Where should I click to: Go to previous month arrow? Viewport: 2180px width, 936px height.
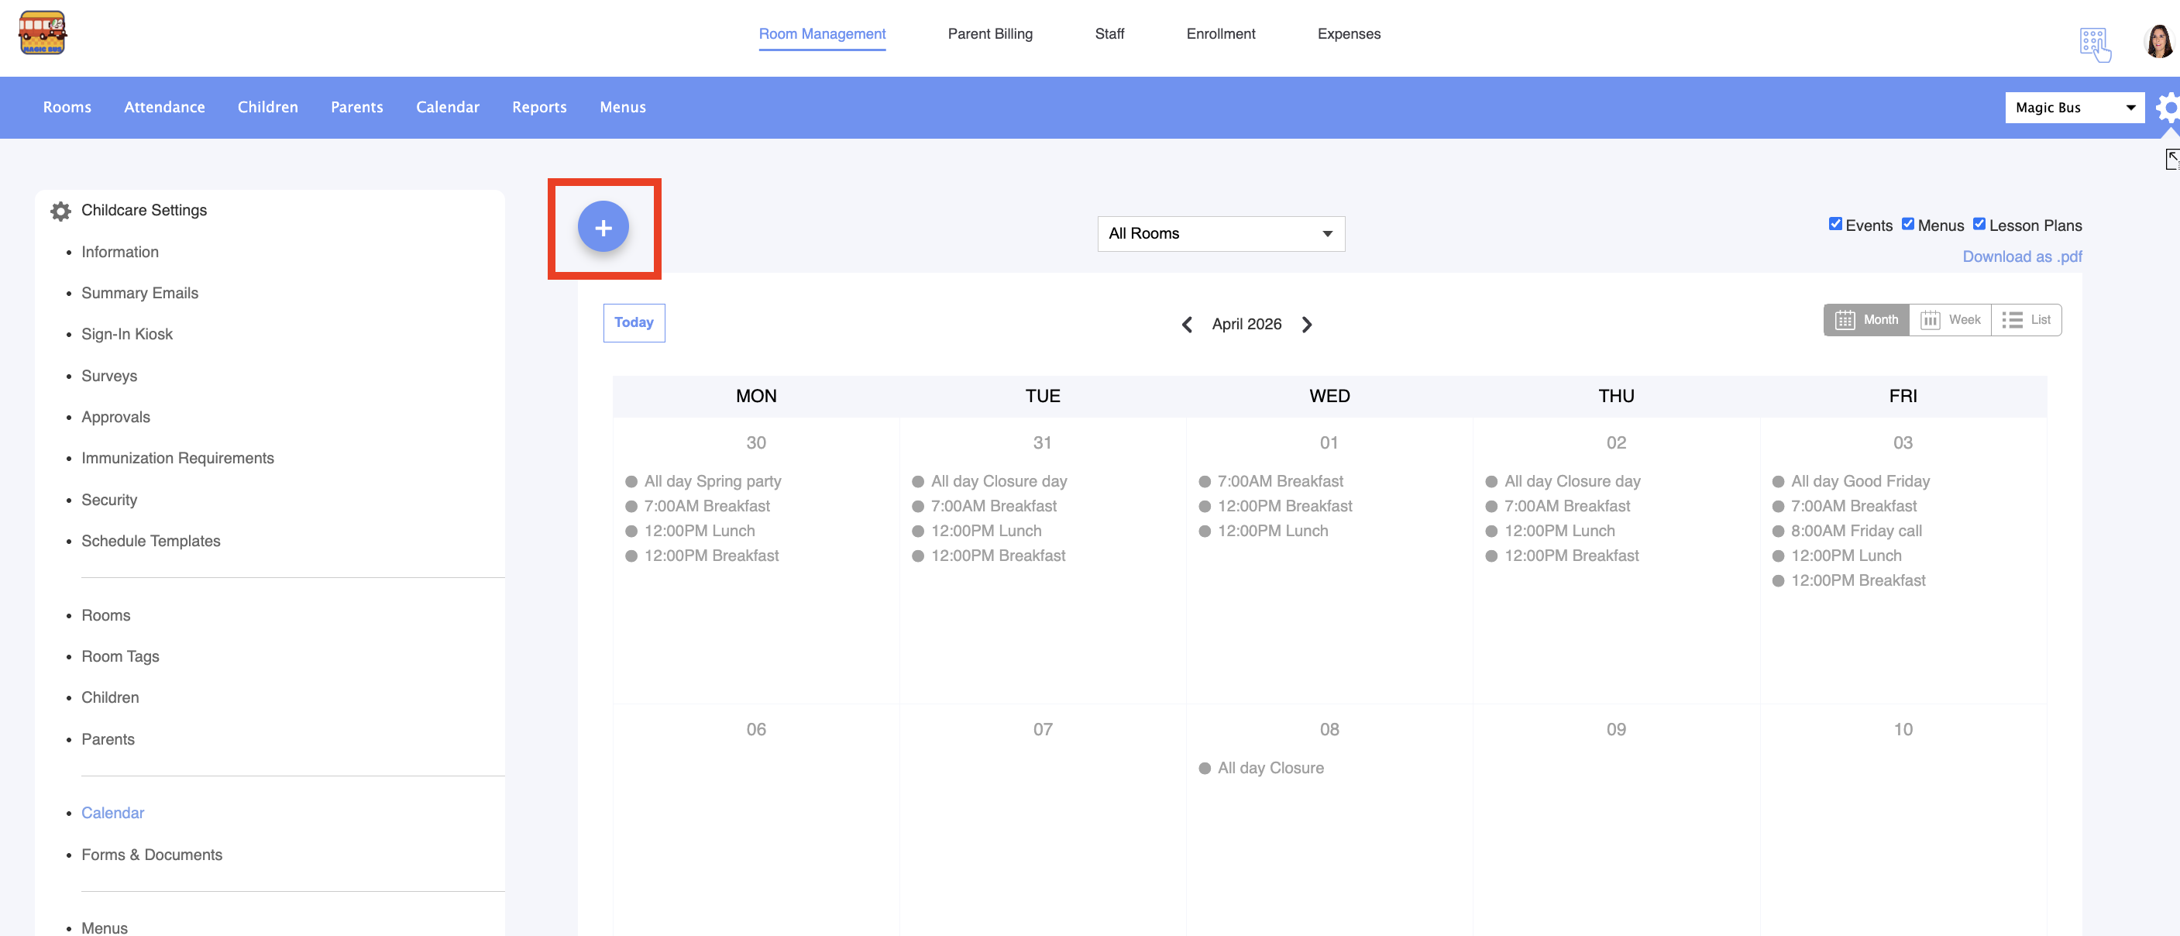[1187, 324]
